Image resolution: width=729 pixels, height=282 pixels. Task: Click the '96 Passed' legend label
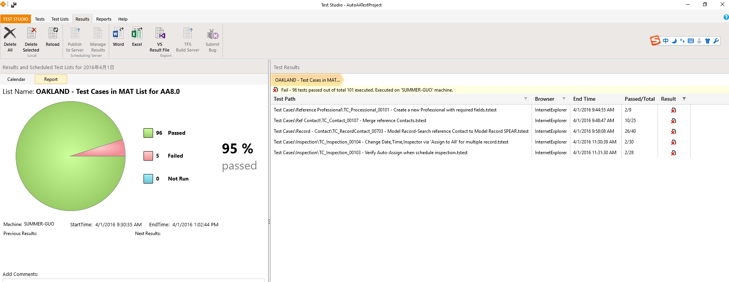point(171,133)
